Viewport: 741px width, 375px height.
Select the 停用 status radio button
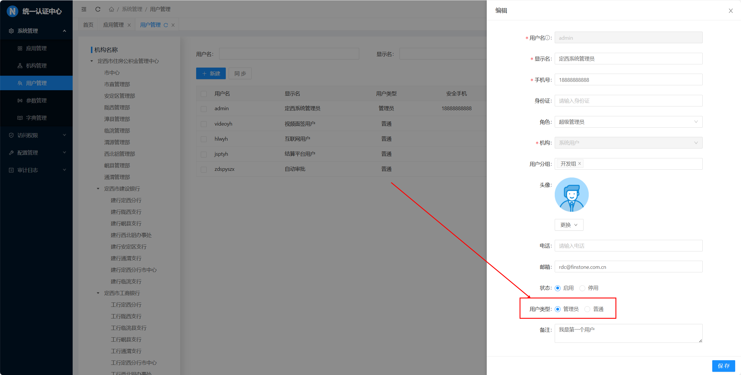click(582, 288)
